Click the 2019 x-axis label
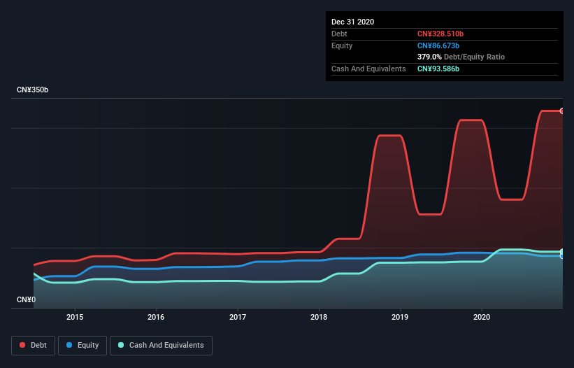This screenshot has width=574, height=368. click(x=400, y=317)
